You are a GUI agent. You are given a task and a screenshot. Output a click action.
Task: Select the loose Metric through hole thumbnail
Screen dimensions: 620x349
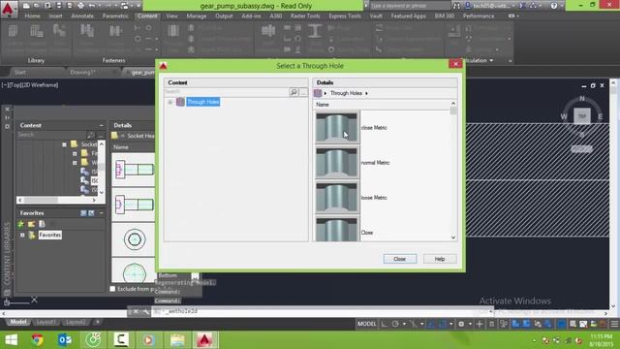[x=336, y=197]
